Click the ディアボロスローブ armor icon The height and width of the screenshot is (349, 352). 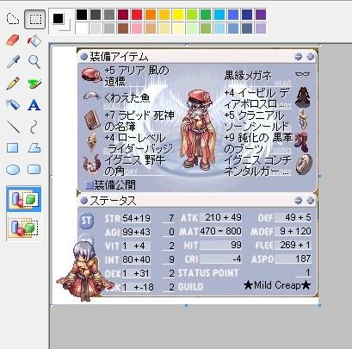303,97
